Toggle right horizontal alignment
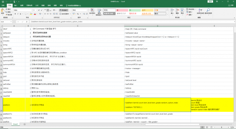This screenshot has height=129, width=236. point(50,14)
